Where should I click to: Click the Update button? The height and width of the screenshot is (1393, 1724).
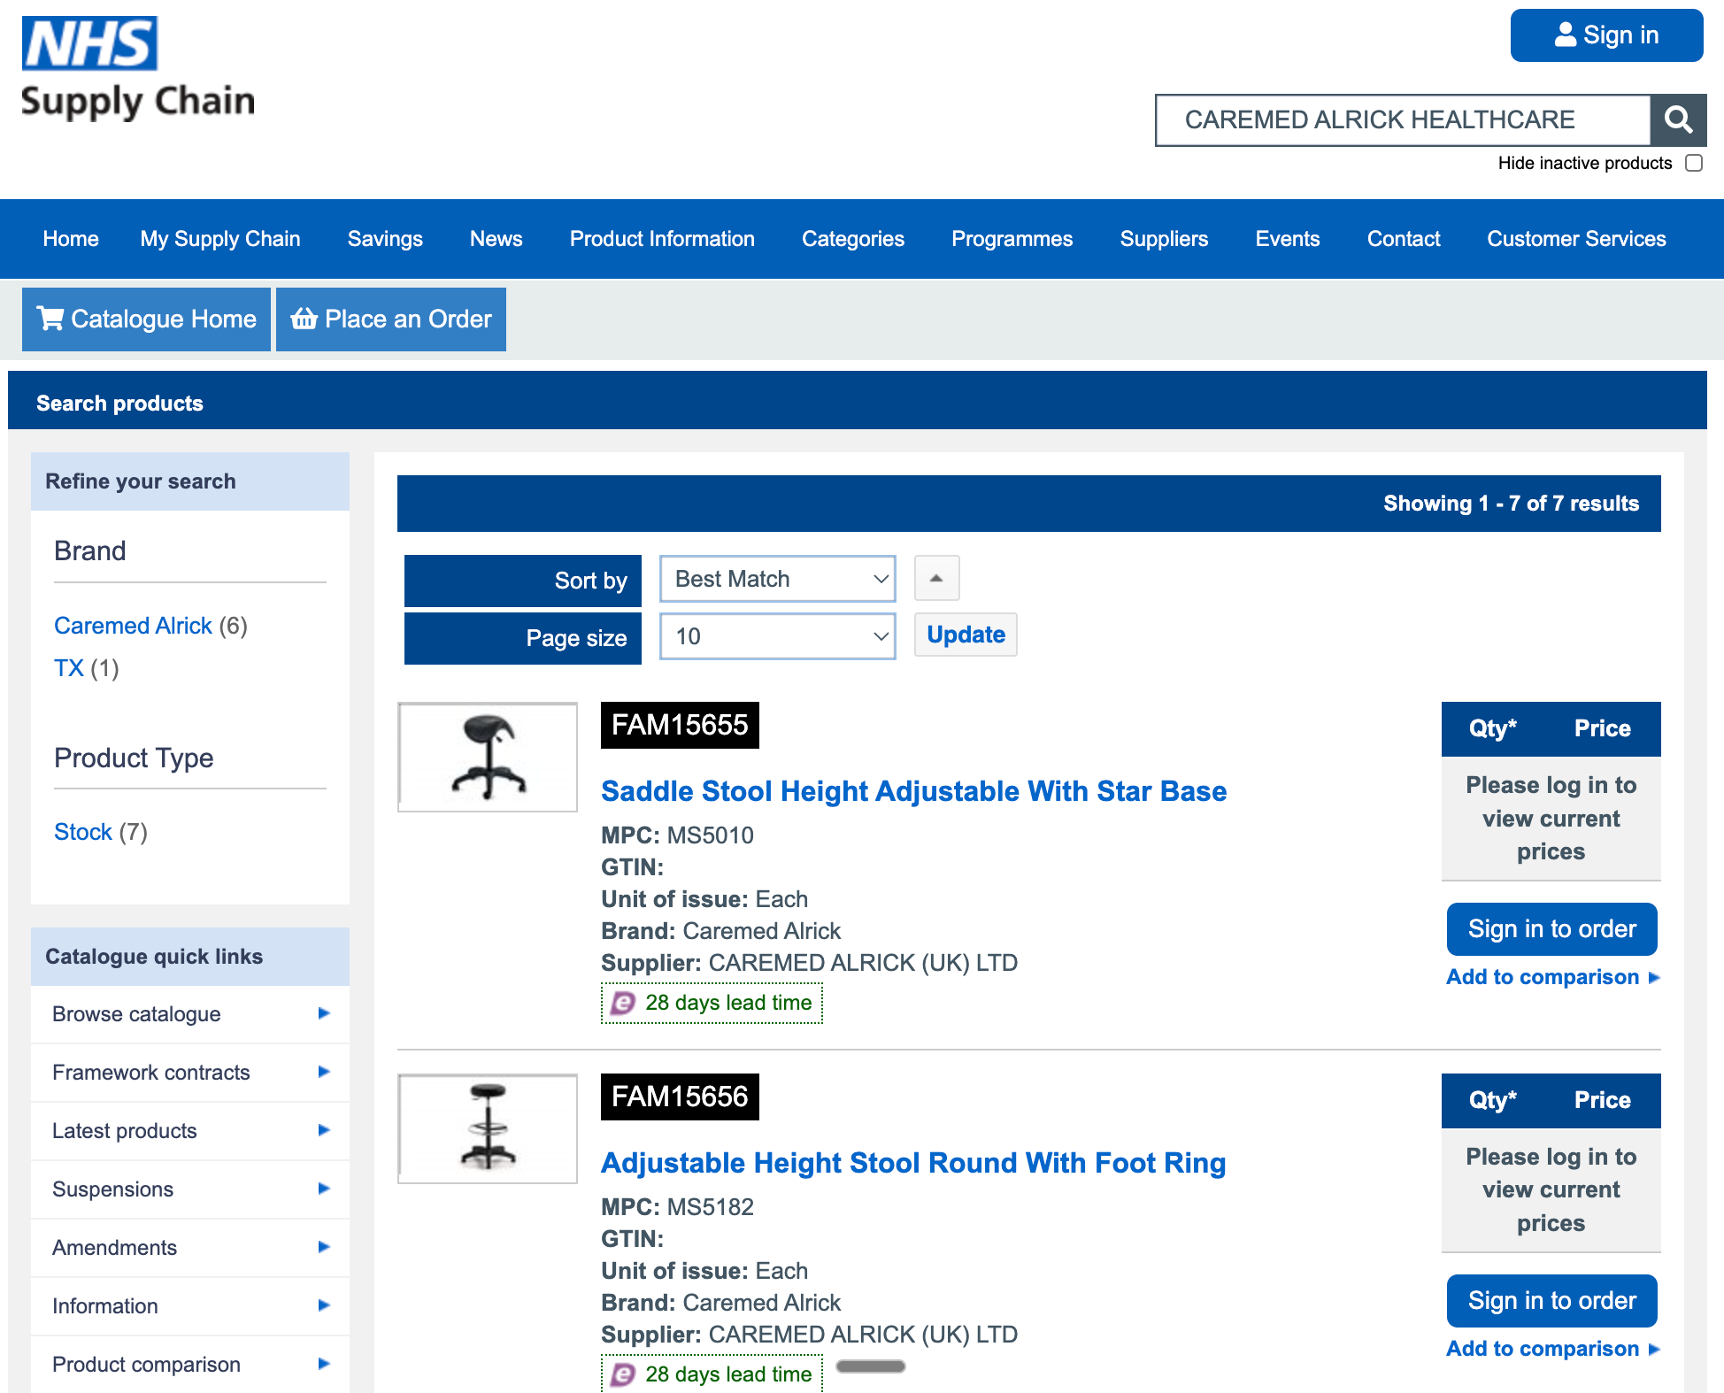(965, 635)
